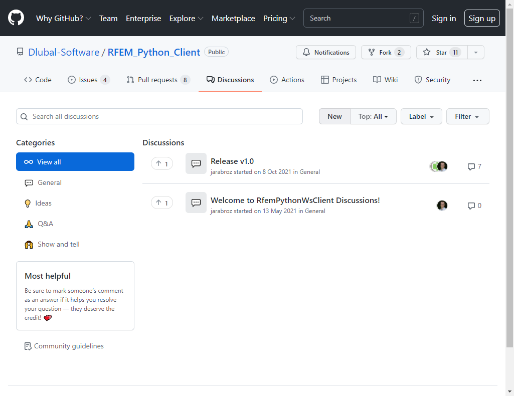
Task: Sort discussions by New
Action: (x=334, y=116)
